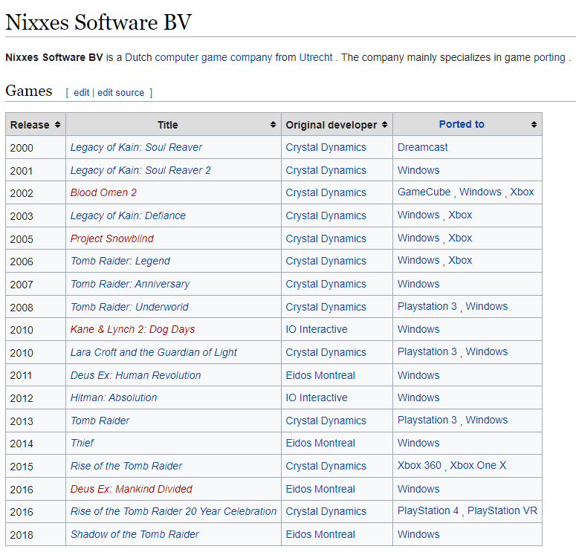Click Playstation 3 in Tomb Raider: Underworld row
Viewport: 576px width, 555px height.
(427, 307)
